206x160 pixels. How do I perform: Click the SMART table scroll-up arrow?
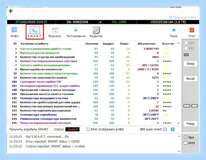tap(178, 43)
